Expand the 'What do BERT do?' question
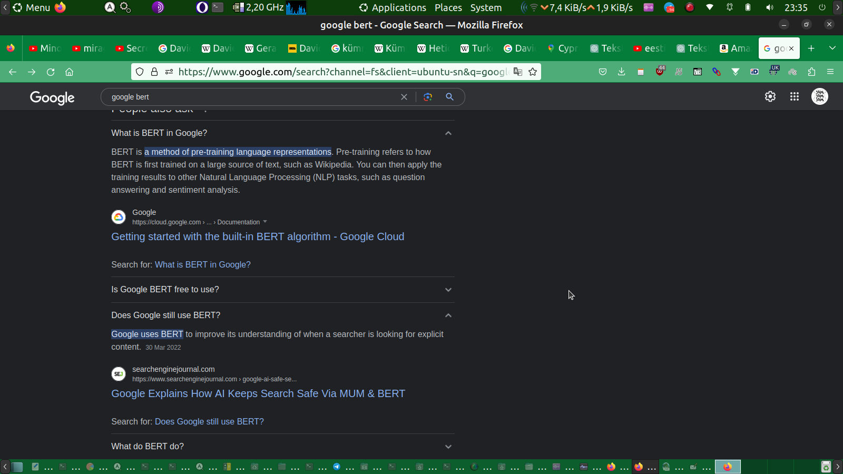This screenshot has height=474, width=843. click(448, 447)
